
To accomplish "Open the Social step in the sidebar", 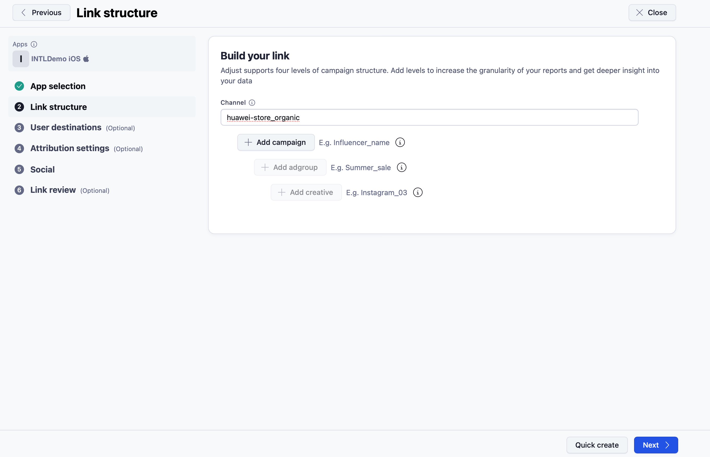I will (x=43, y=169).
